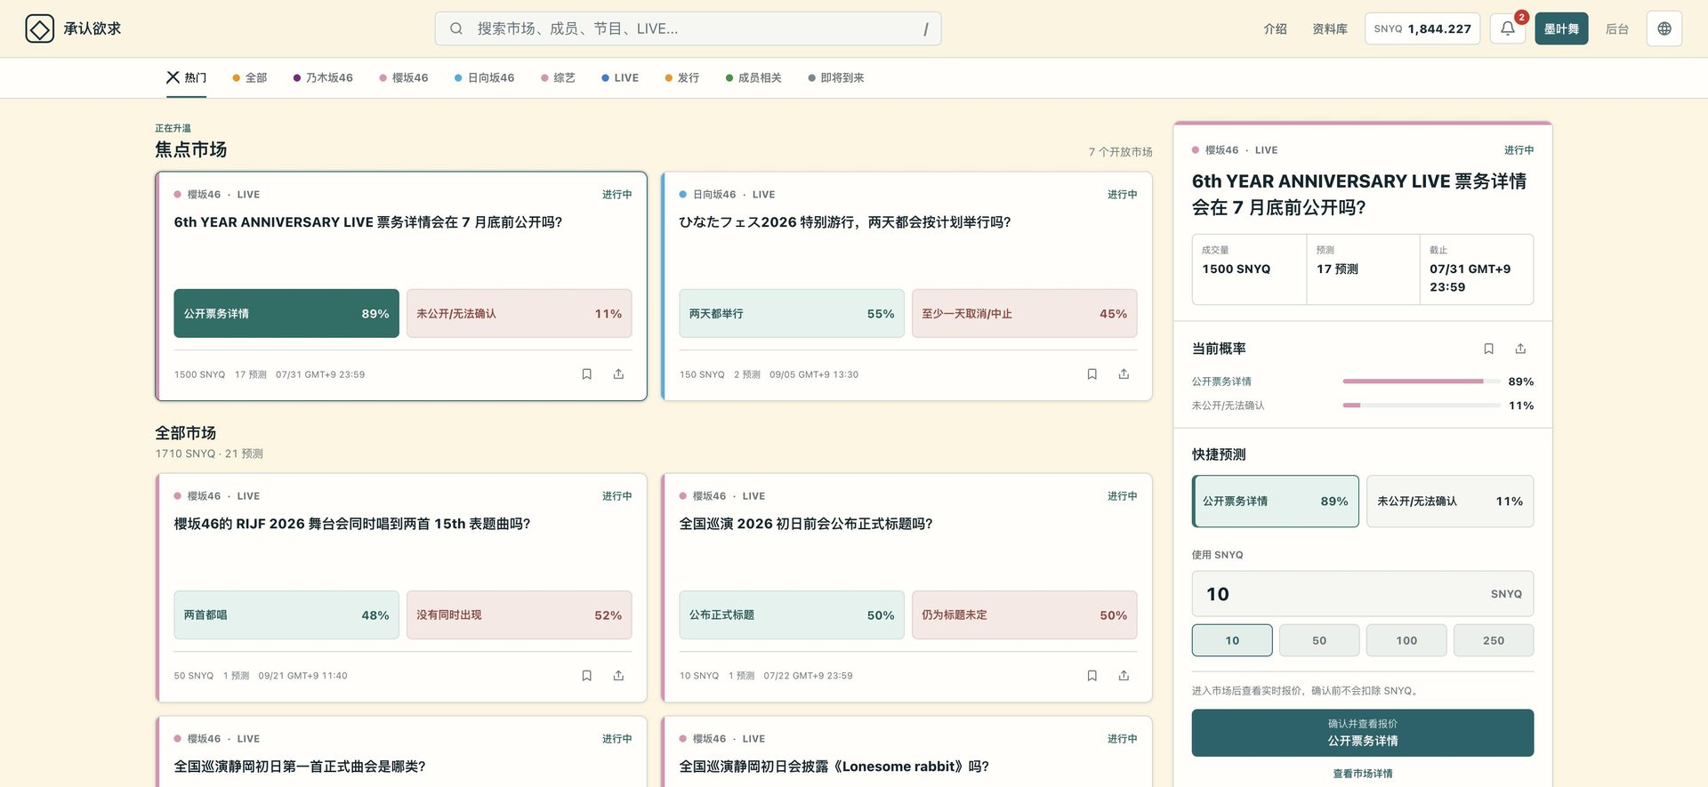Click the 7 个开放市场 count text
Image resolution: width=1708 pixels, height=787 pixels.
point(1120,152)
